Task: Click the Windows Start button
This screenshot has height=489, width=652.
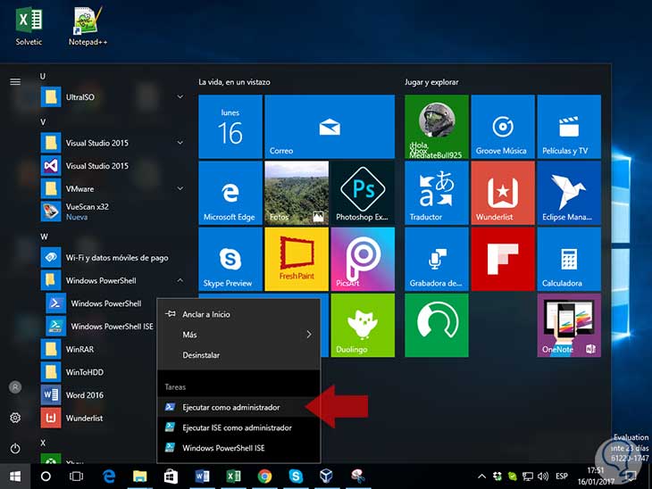Action: coord(15,477)
